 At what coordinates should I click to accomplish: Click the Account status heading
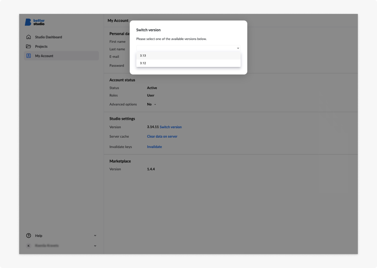[122, 80]
